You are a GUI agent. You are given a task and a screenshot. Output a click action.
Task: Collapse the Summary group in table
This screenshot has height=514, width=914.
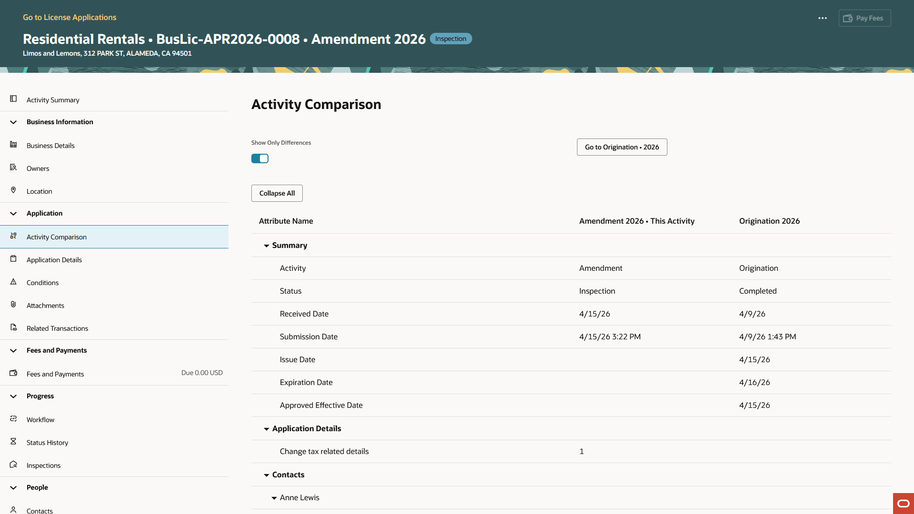[267, 246]
